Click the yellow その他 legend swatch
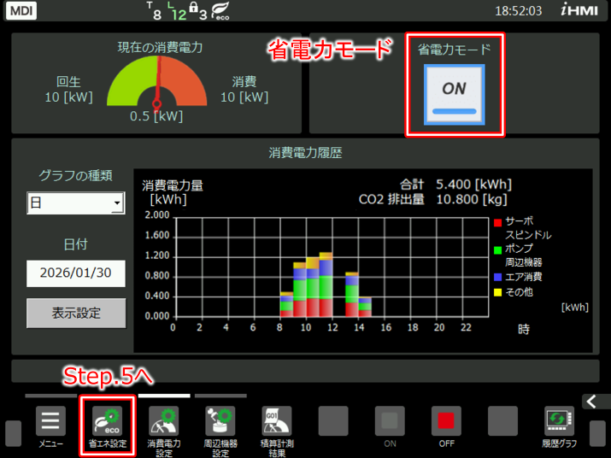Image resolution: width=611 pixels, height=458 pixels. 497,293
